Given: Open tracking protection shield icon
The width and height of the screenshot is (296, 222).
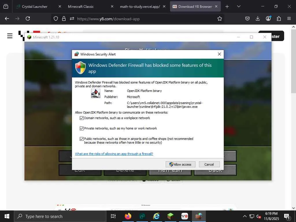Looking at the screenshot, I should click(56, 18).
